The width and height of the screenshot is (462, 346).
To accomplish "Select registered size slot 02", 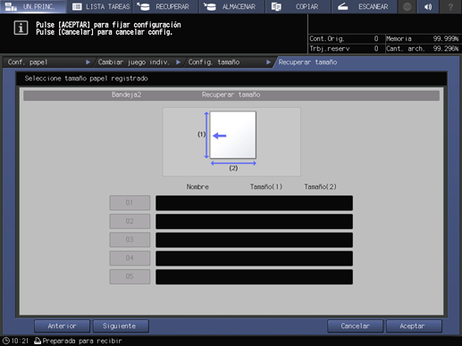I will (x=130, y=221).
